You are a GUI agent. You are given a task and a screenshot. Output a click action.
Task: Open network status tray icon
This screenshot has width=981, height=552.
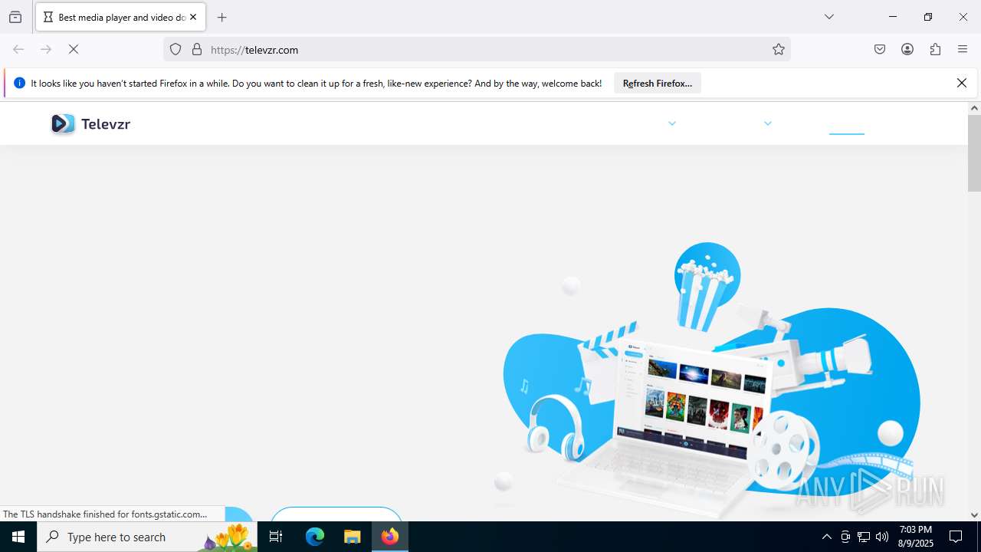pos(864,537)
